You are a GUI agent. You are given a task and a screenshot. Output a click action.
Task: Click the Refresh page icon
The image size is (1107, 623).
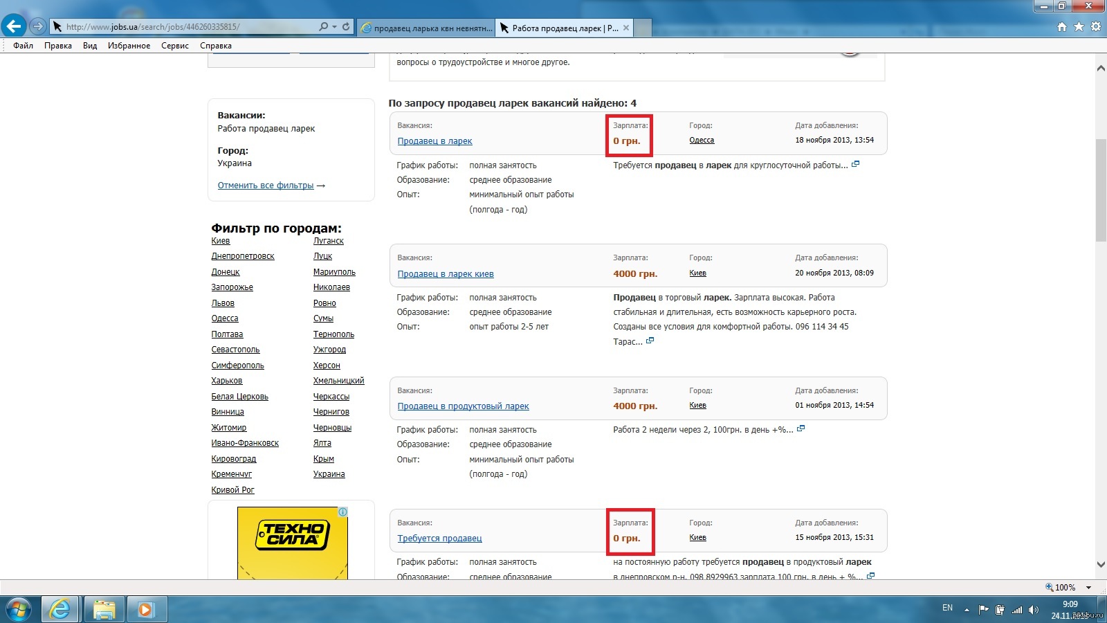coord(346,27)
